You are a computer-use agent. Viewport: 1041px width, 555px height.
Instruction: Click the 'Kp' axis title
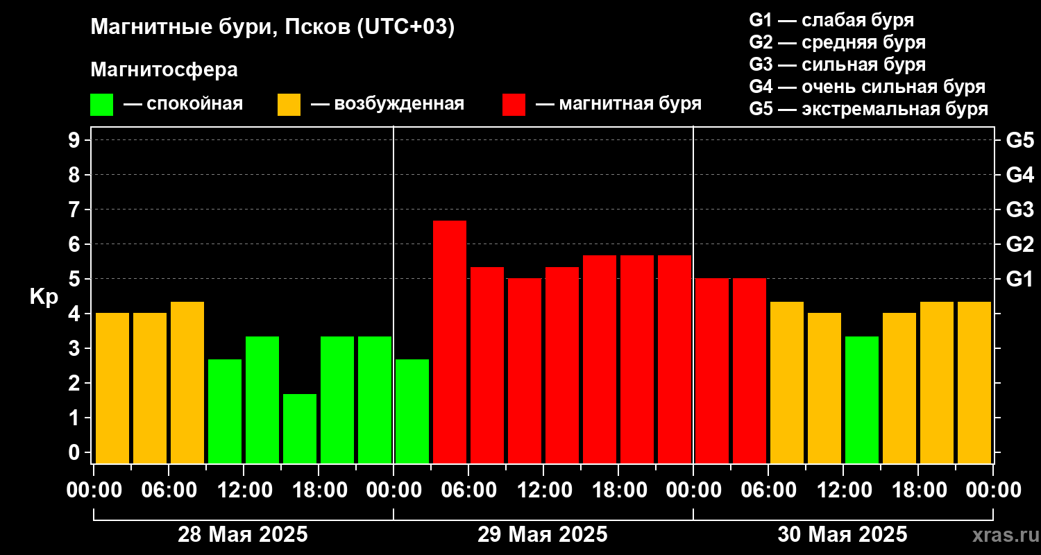tap(44, 297)
